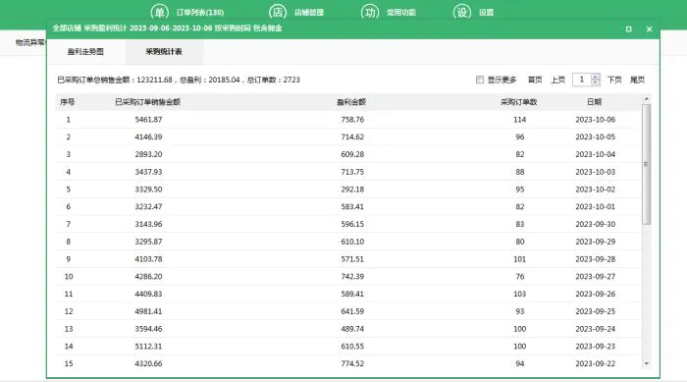Open the 常用功能 common functions icon
687x382 pixels.
(370, 12)
